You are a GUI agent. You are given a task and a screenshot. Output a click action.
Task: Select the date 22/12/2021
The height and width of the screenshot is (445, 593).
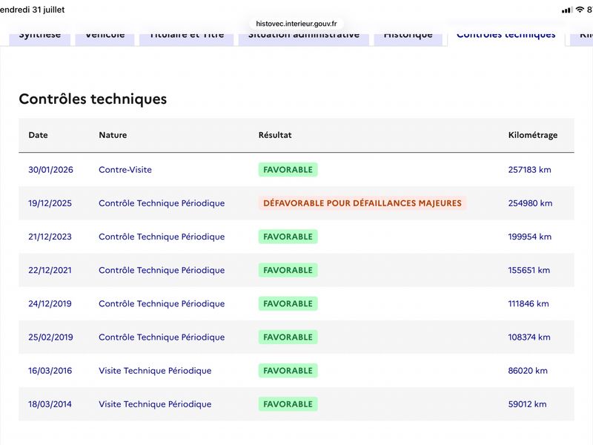tap(50, 270)
